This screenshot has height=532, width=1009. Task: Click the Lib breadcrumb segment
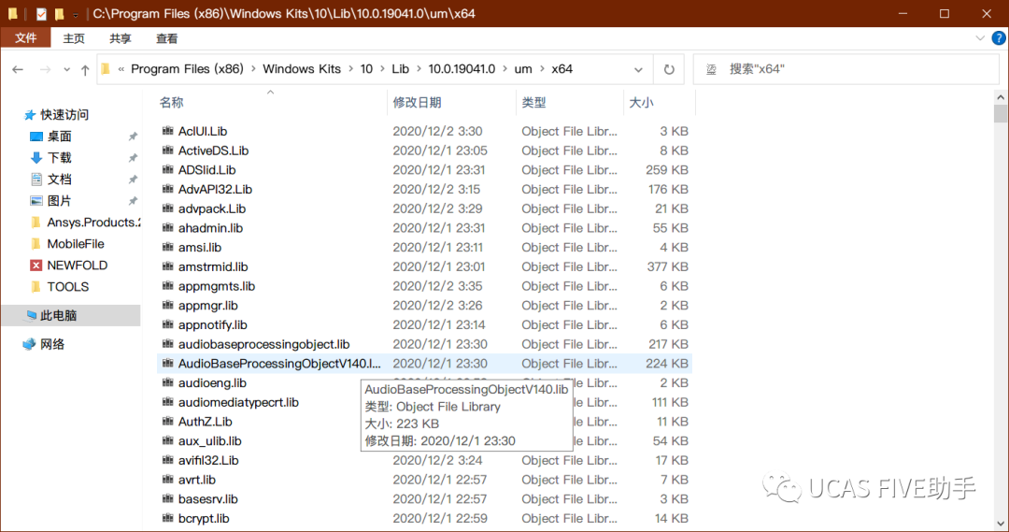[400, 69]
